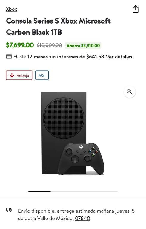
Task: Tap the Consola Series S product title
Action: coord(59,27)
